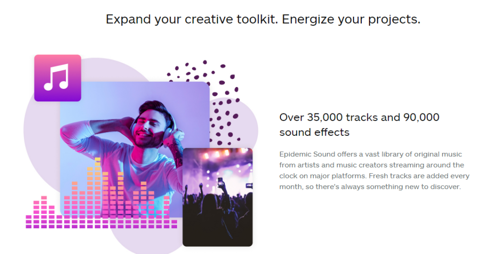The width and height of the screenshot is (490, 254).
Task: Click the white music note symbol inside tile
Action: pyautogui.click(x=56, y=77)
